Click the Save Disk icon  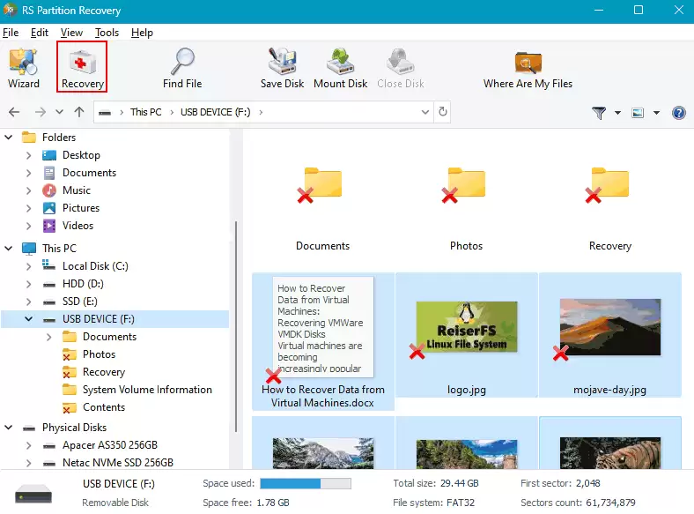[x=282, y=68]
